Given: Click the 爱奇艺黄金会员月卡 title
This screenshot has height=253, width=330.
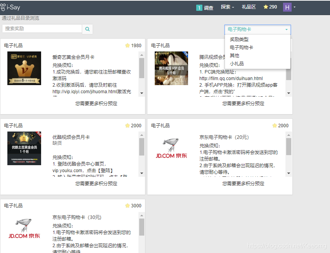Looking at the screenshot, I should 73,57.
